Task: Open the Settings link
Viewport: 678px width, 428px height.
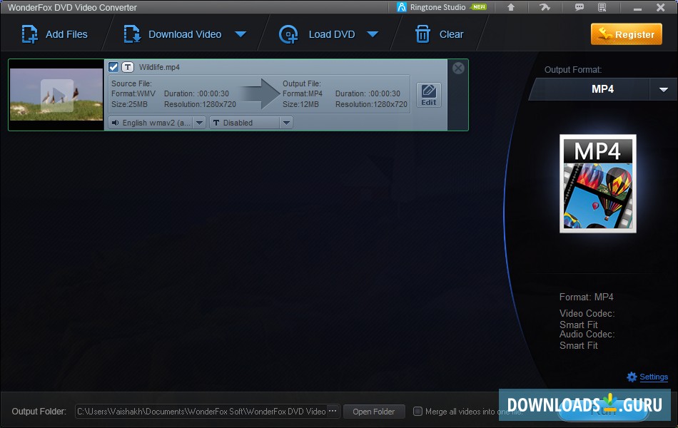Action: pyautogui.click(x=653, y=377)
